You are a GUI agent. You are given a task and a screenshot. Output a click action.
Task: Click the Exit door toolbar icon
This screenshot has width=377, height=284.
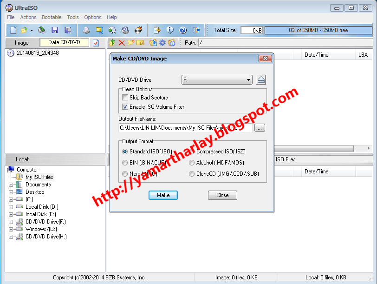pyautogui.click(x=196, y=30)
